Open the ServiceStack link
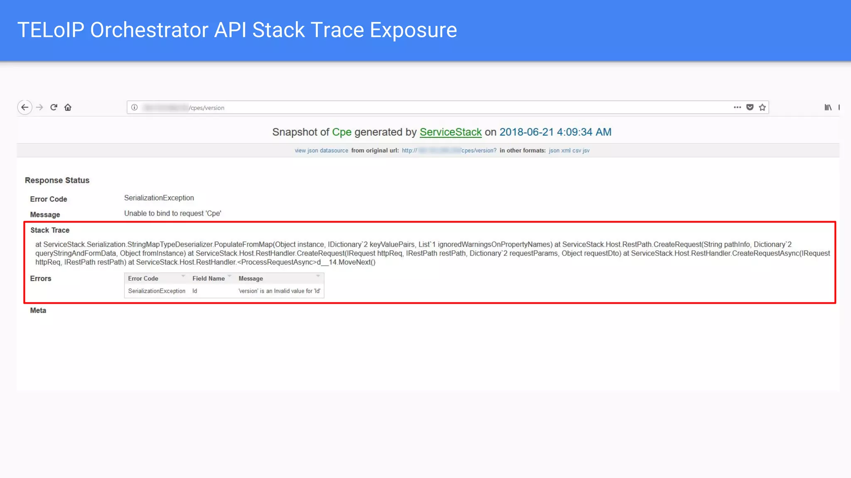Viewport: 851px width, 478px height. (450, 132)
